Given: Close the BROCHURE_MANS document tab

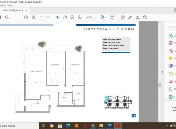Looking at the screenshot, I should click(27, 10).
